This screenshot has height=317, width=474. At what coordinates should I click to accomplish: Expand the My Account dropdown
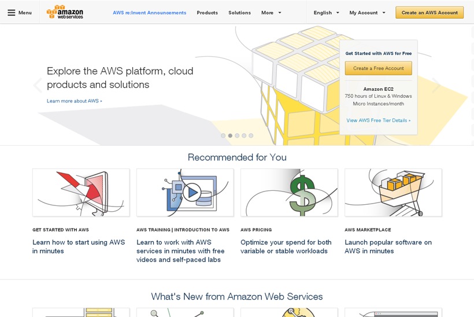(x=367, y=12)
